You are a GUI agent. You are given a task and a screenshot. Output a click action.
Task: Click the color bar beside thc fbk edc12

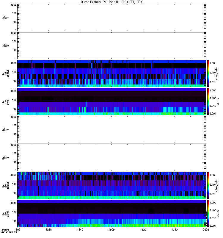coord(208,186)
